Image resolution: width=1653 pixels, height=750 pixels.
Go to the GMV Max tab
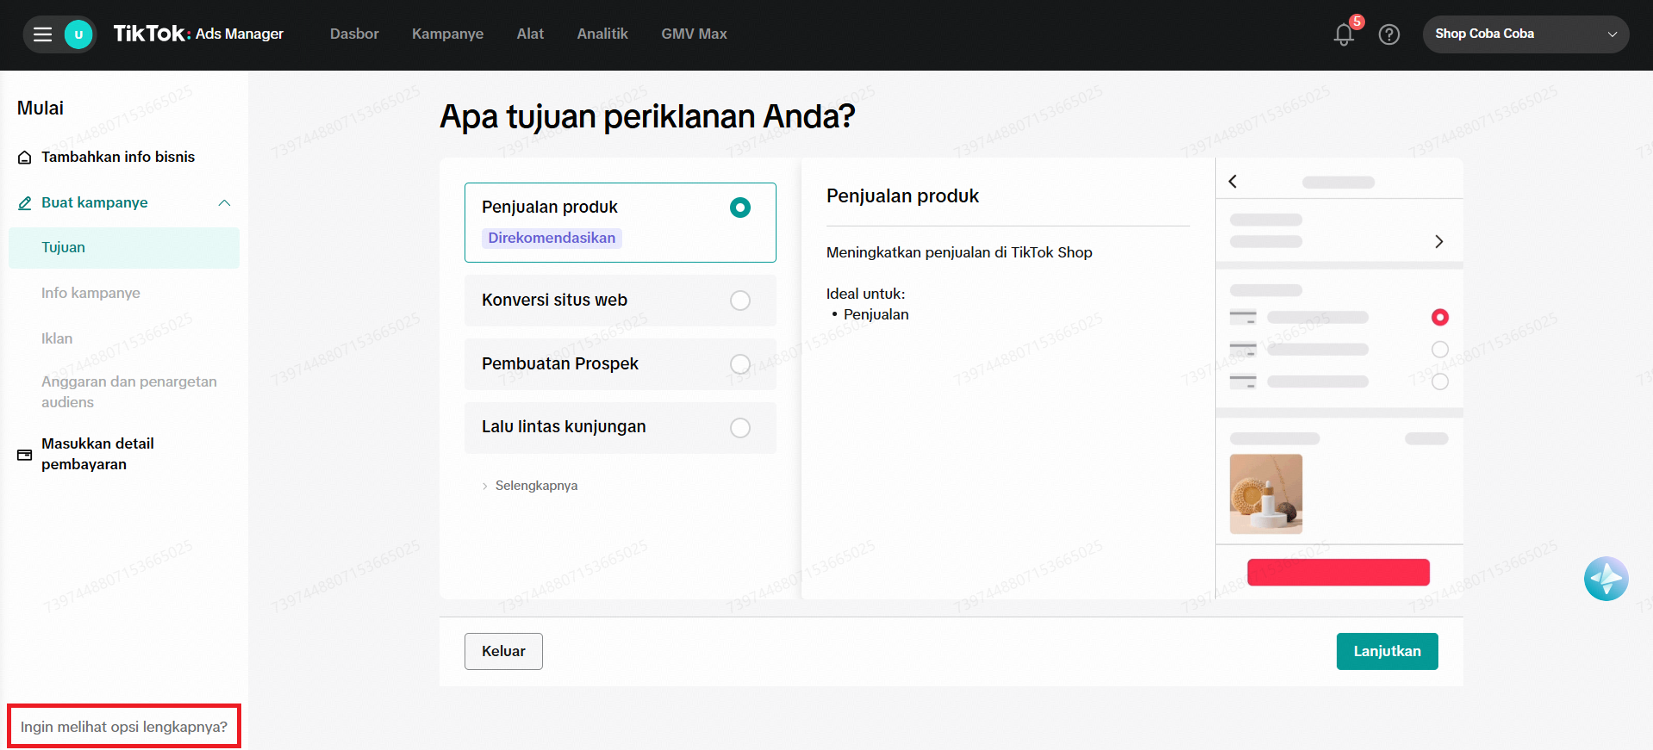tap(694, 34)
